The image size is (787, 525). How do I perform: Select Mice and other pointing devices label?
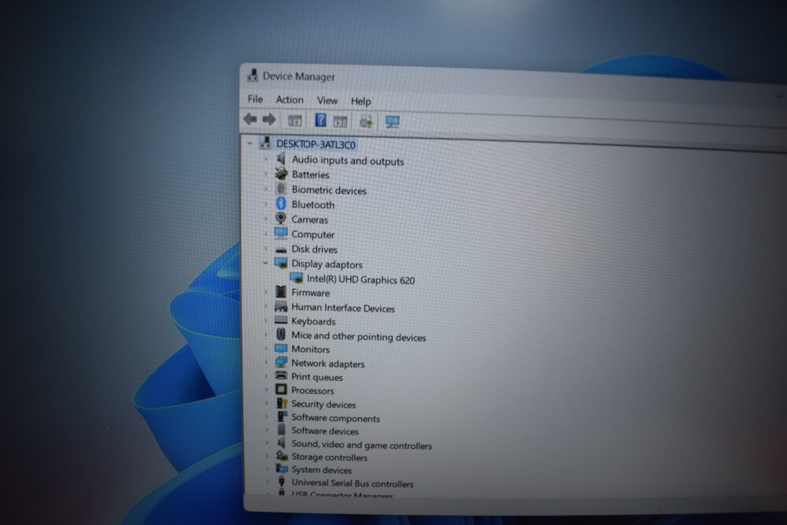[359, 336]
